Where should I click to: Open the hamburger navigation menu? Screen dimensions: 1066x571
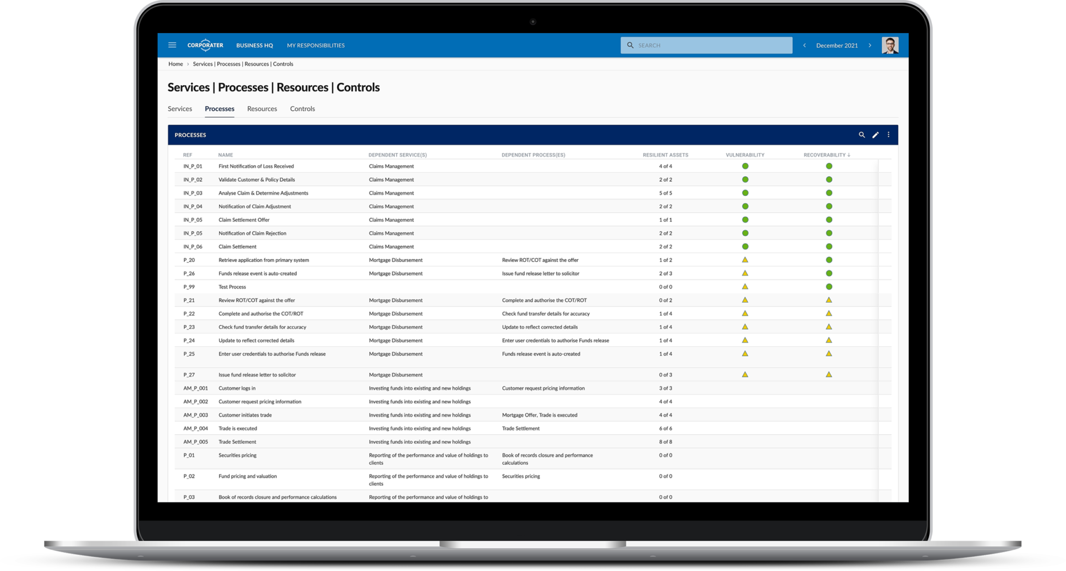[172, 45]
